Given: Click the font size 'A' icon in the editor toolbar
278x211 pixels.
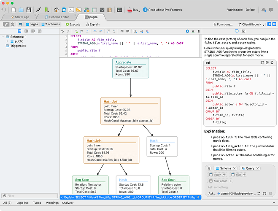Looking at the screenshot, I should (193, 31).
